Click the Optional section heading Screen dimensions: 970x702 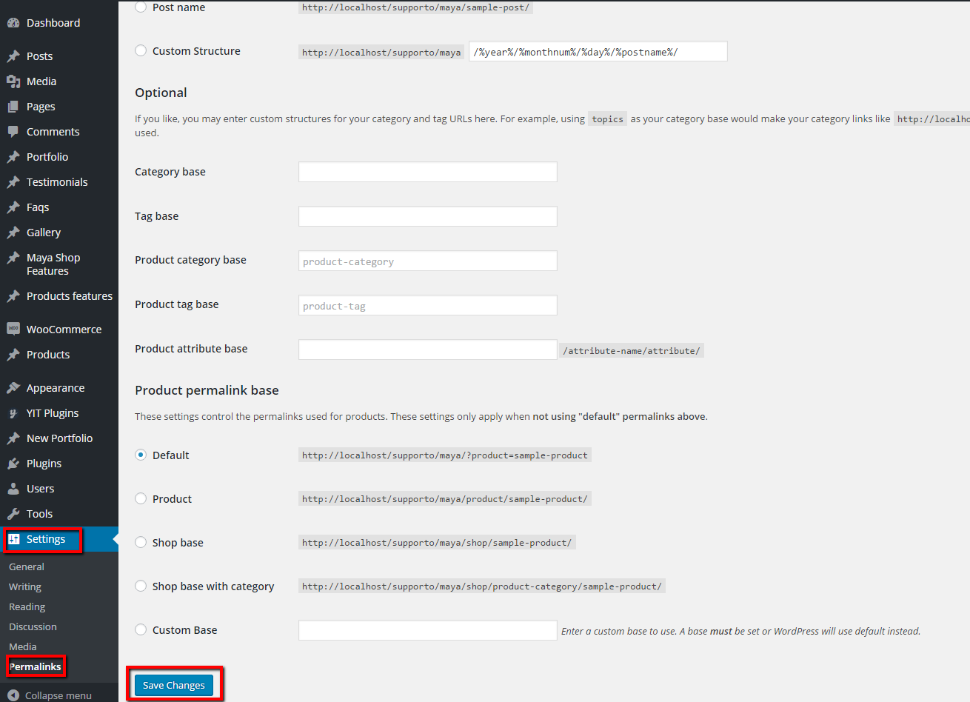pyautogui.click(x=161, y=93)
